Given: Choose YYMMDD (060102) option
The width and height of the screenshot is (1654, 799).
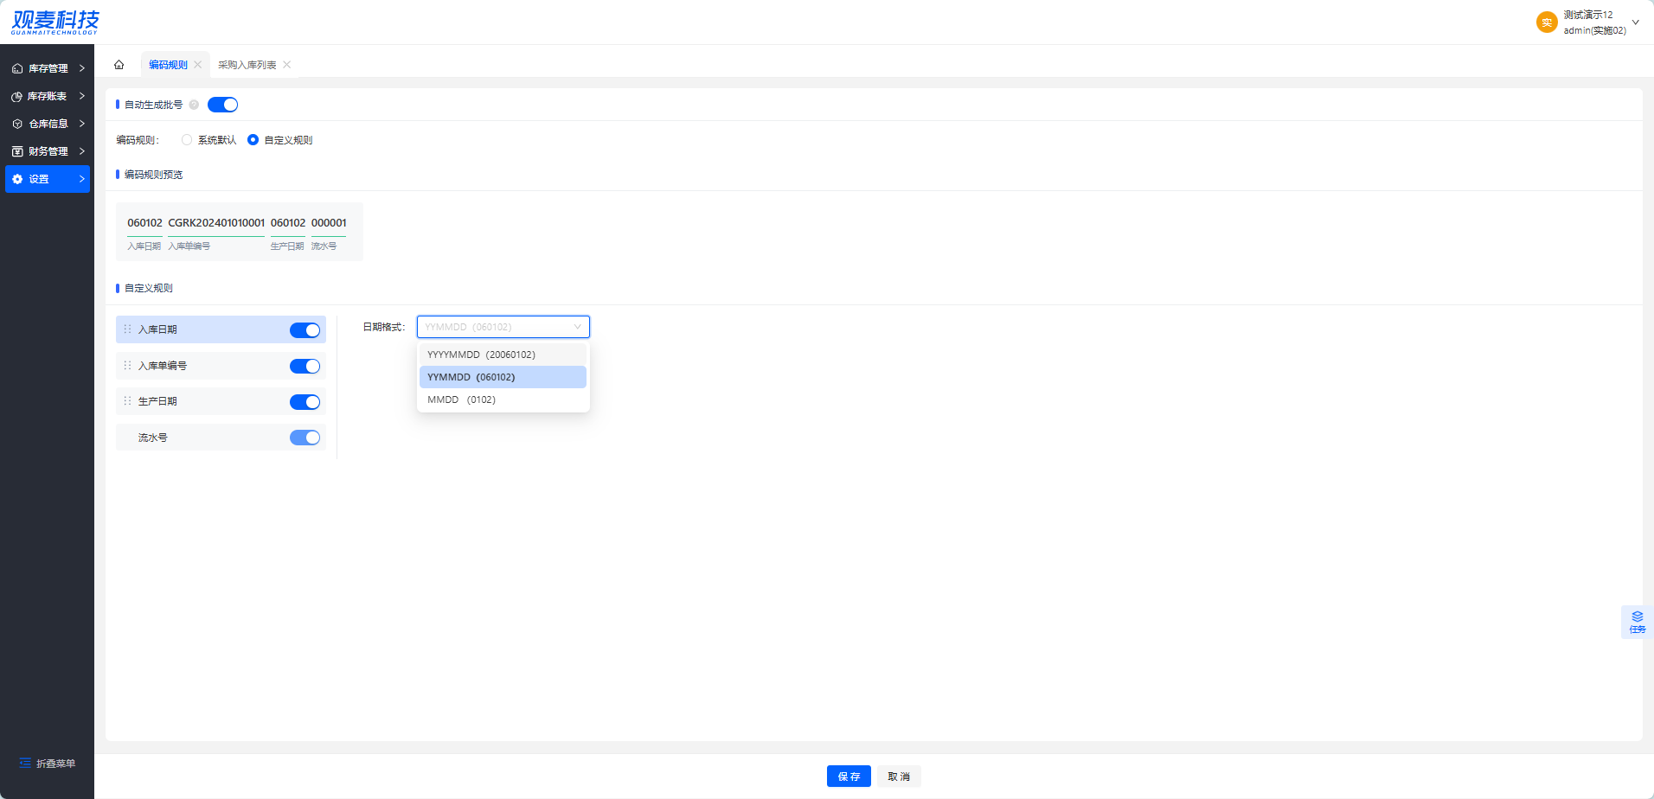Looking at the screenshot, I should [503, 377].
